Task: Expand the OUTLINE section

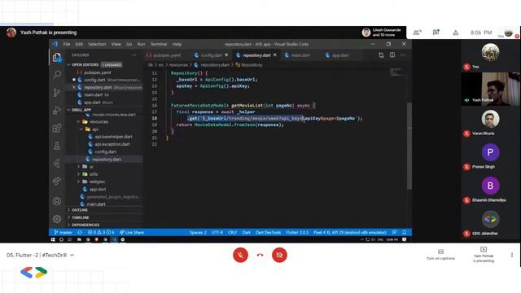Action: [x=80, y=210]
